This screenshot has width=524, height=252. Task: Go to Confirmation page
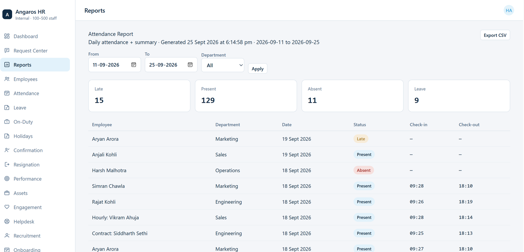(35, 150)
